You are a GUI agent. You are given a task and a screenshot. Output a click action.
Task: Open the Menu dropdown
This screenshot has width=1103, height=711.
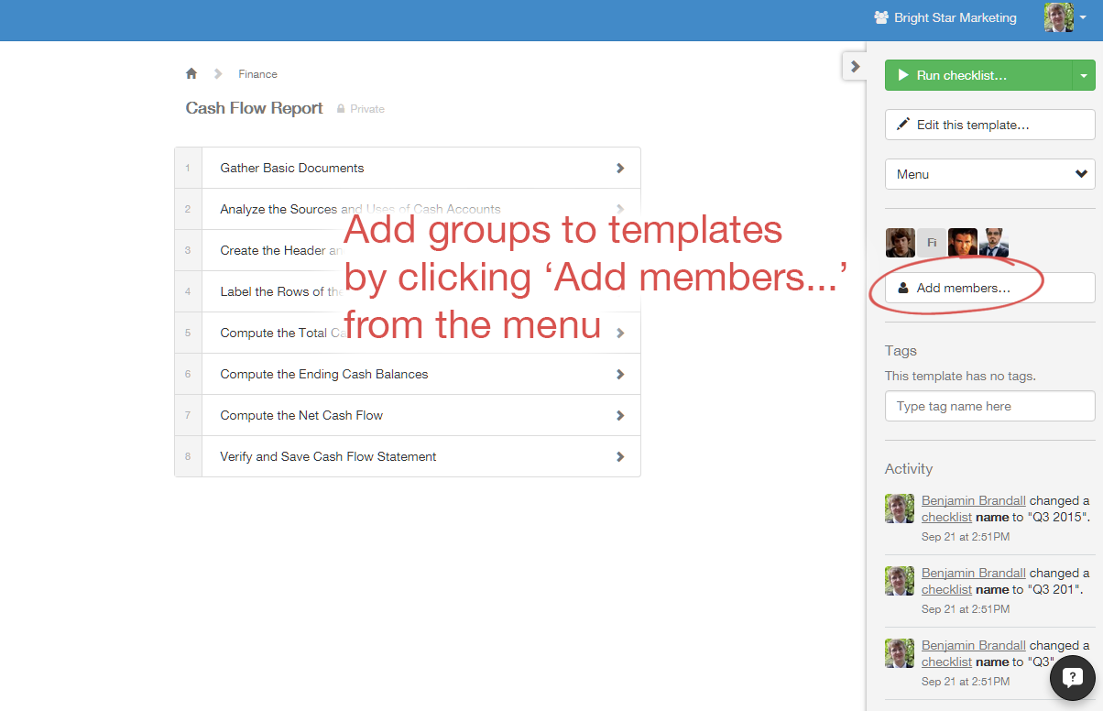click(x=989, y=174)
